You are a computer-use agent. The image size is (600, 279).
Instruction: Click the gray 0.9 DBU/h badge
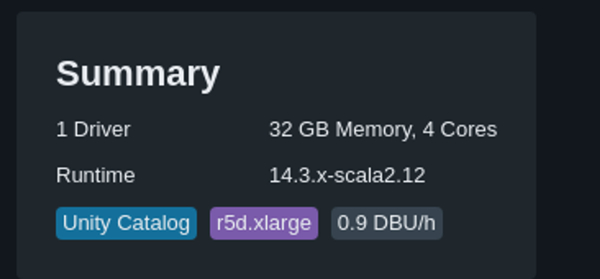[387, 223]
